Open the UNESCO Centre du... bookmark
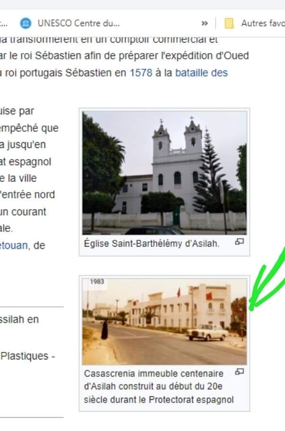Image resolution: width=285 pixels, height=431 pixels. 70,23
